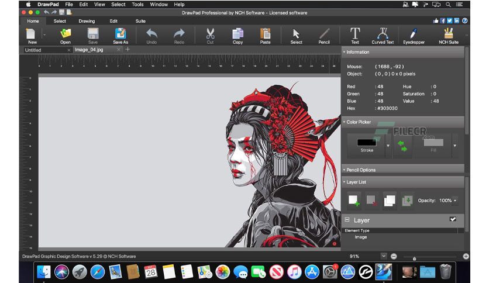This screenshot has height=283, width=489.
Task: Open the New button dropdown arrow
Action: tap(44, 35)
